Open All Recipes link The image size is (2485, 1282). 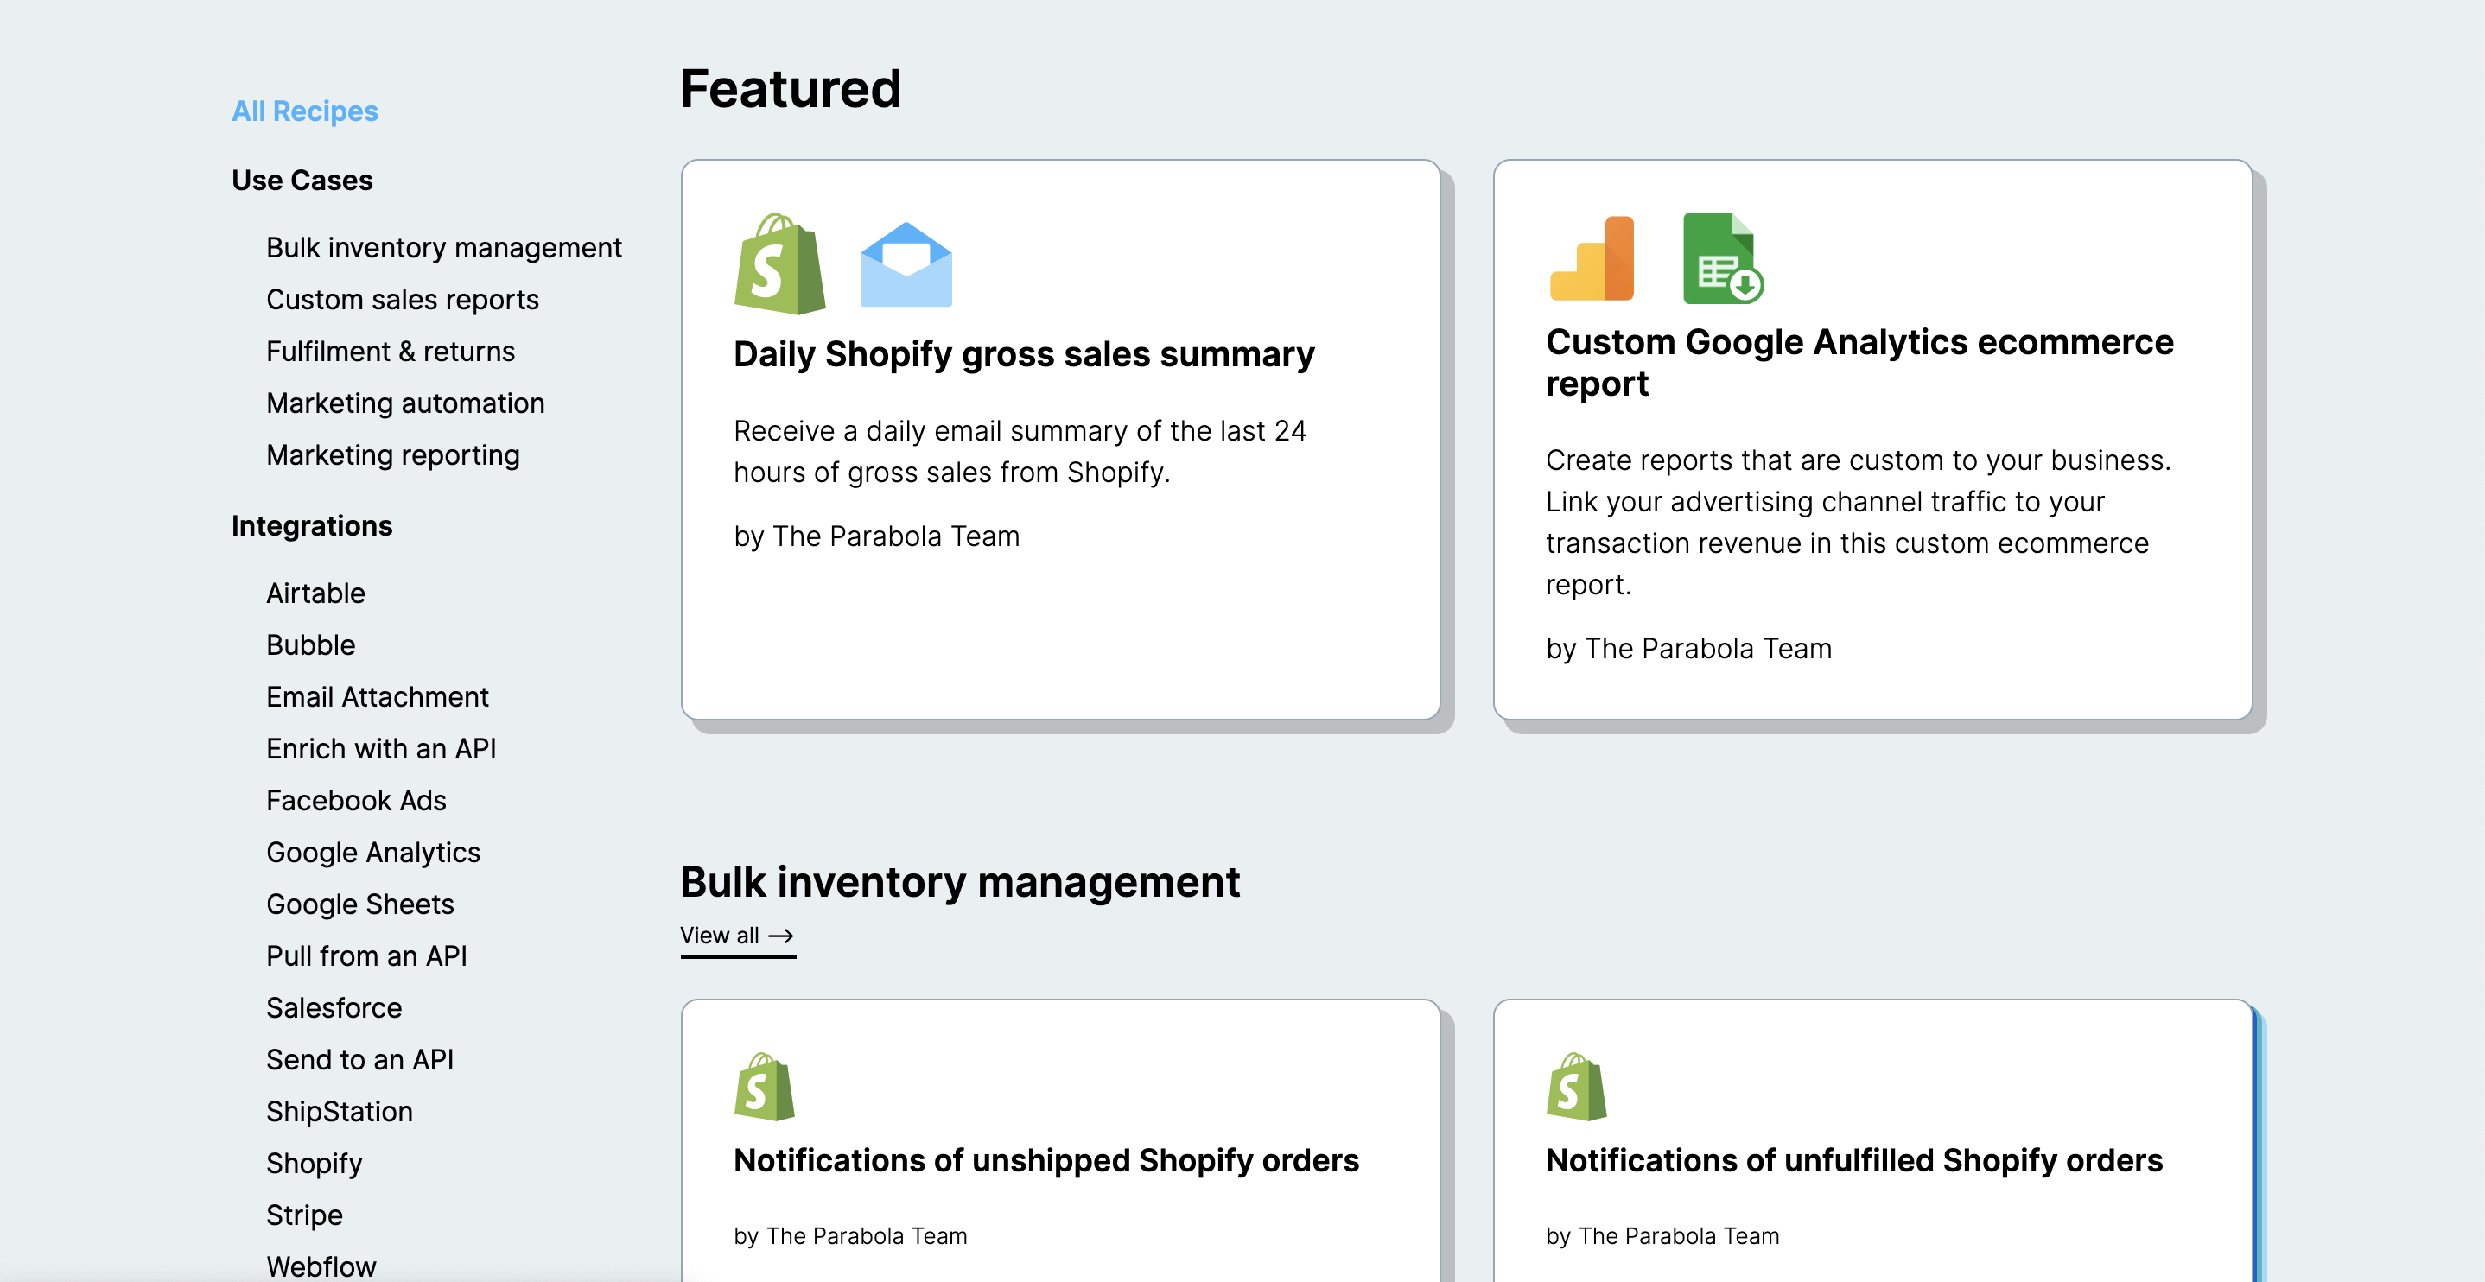tap(305, 111)
